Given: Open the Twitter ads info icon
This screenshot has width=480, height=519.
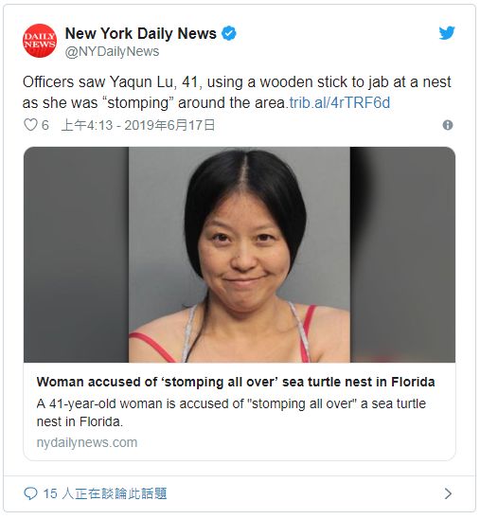Looking at the screenshot, I should pos(447,125).
